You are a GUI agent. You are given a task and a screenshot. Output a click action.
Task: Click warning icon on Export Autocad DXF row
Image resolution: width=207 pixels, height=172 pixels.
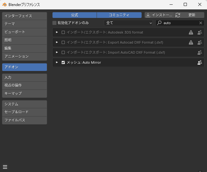pos(191,42)
